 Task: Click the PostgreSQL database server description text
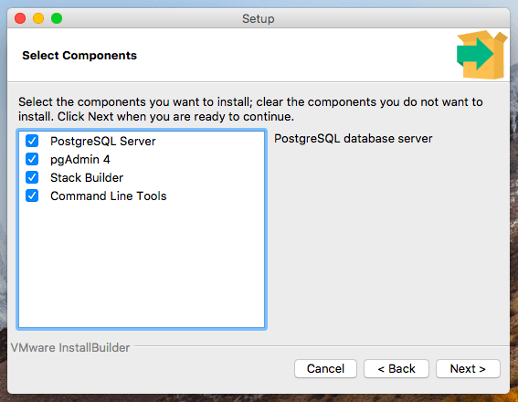(354, 138)
